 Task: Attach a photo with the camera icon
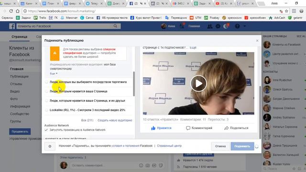[148, 165]
